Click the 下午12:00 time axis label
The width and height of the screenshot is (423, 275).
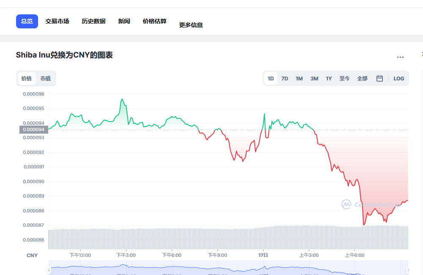pos(80,255)
